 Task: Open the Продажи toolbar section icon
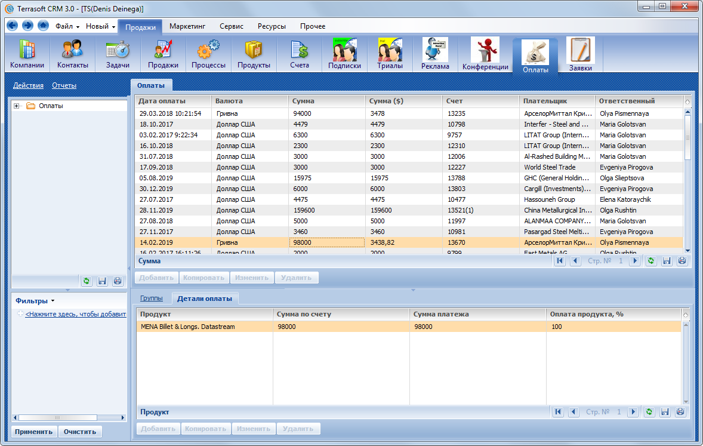tap(163, 54)
